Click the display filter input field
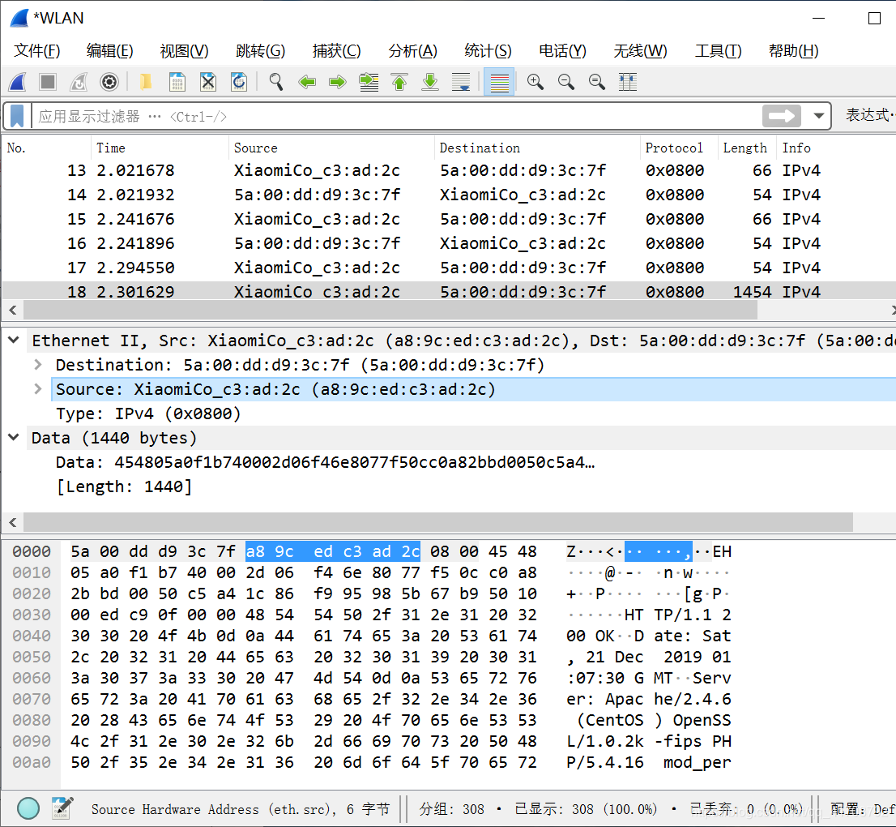 [x=397, y=116]
